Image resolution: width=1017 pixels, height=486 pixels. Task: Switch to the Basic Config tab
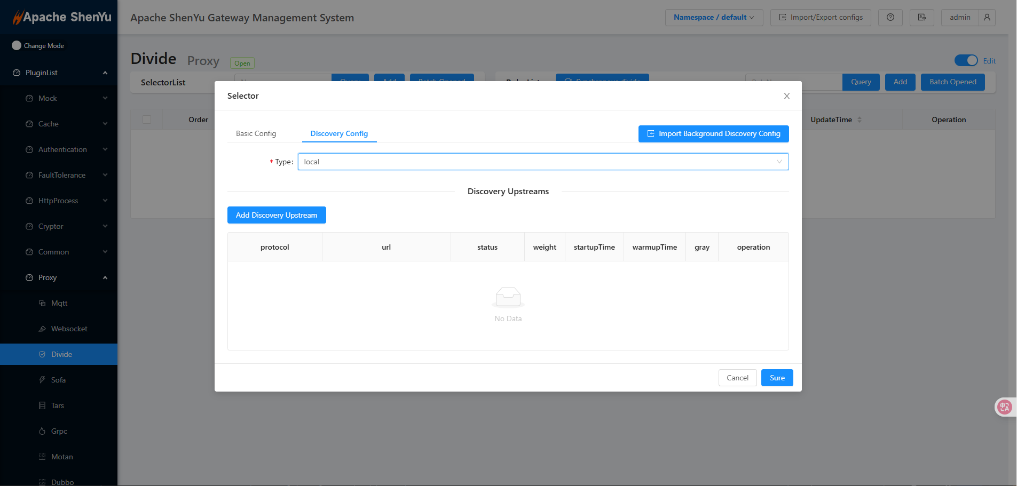(256, 133)
